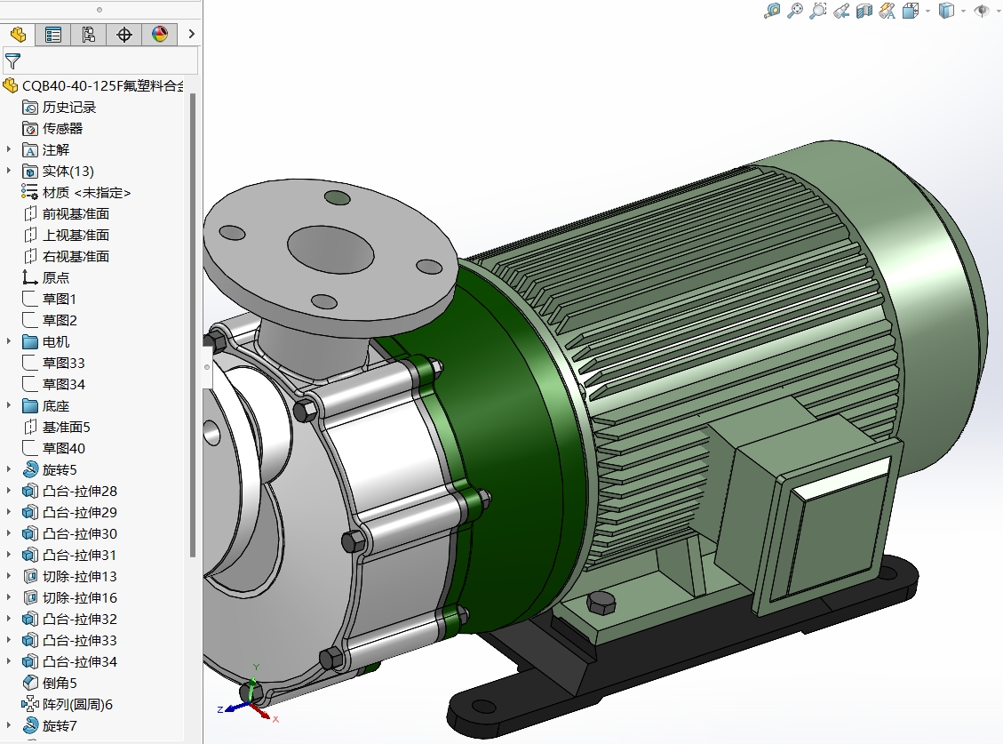Expand the 凸台-拉伸28 feature

(x=8, y=491)
